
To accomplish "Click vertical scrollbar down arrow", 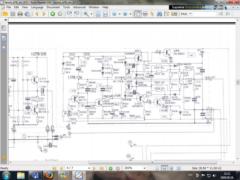I will pyautogui.click(x=238, y=159).
